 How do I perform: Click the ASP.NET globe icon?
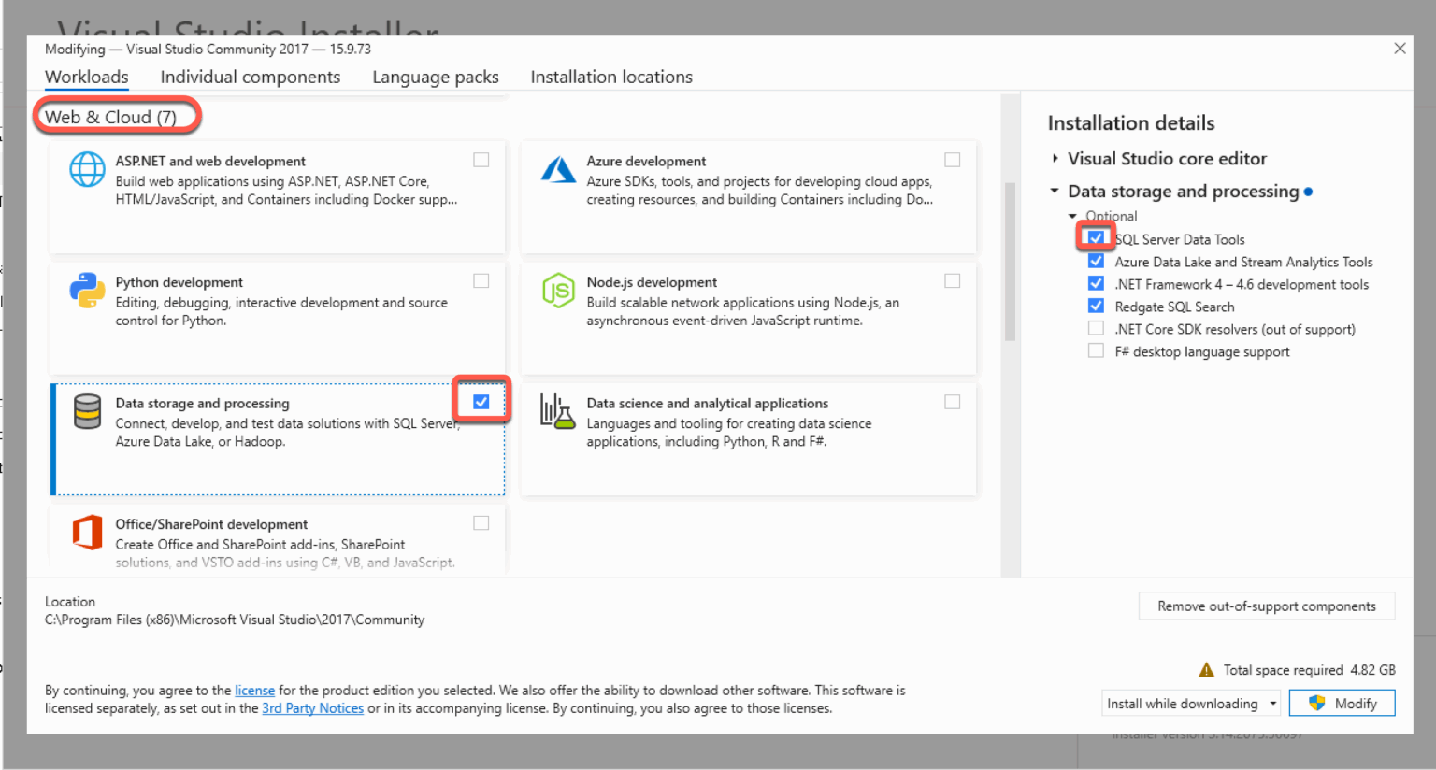(x=87, y=170)
